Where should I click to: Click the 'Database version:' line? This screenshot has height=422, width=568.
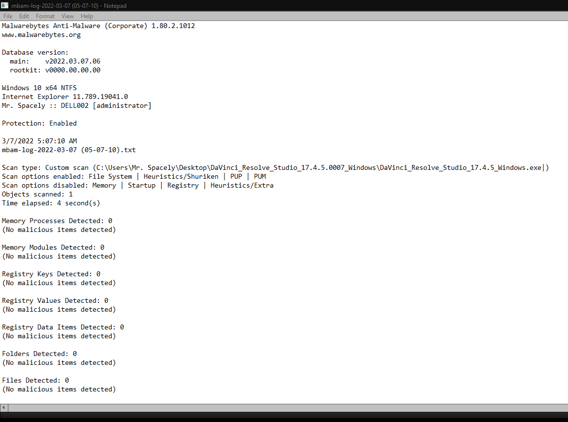tap(35, 53)
